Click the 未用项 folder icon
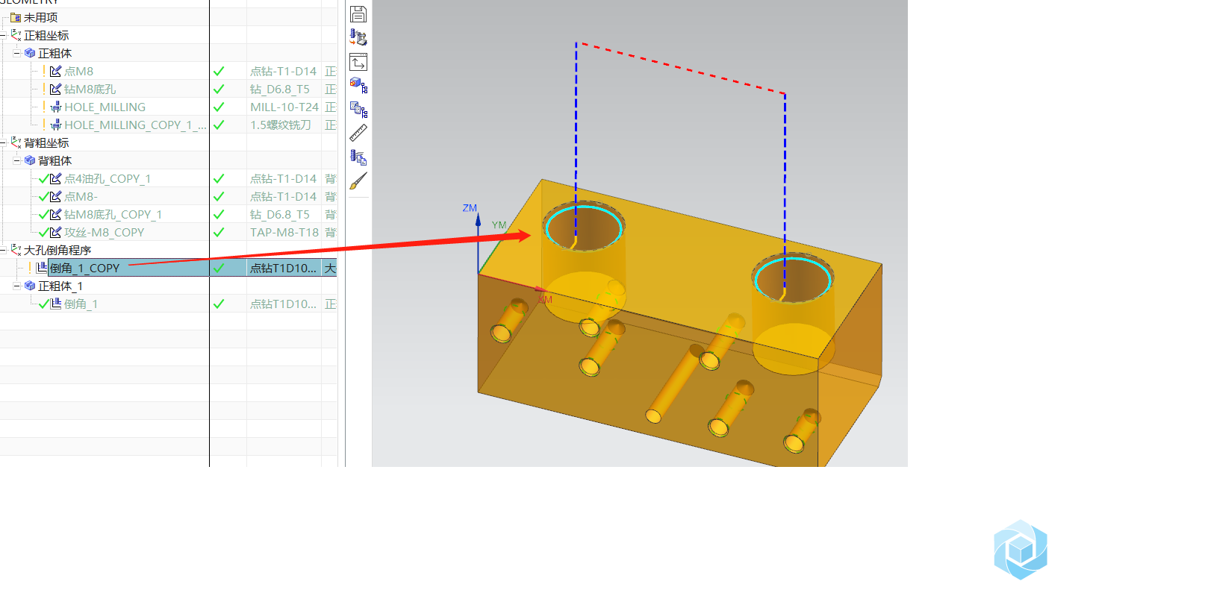 (16, 17)
